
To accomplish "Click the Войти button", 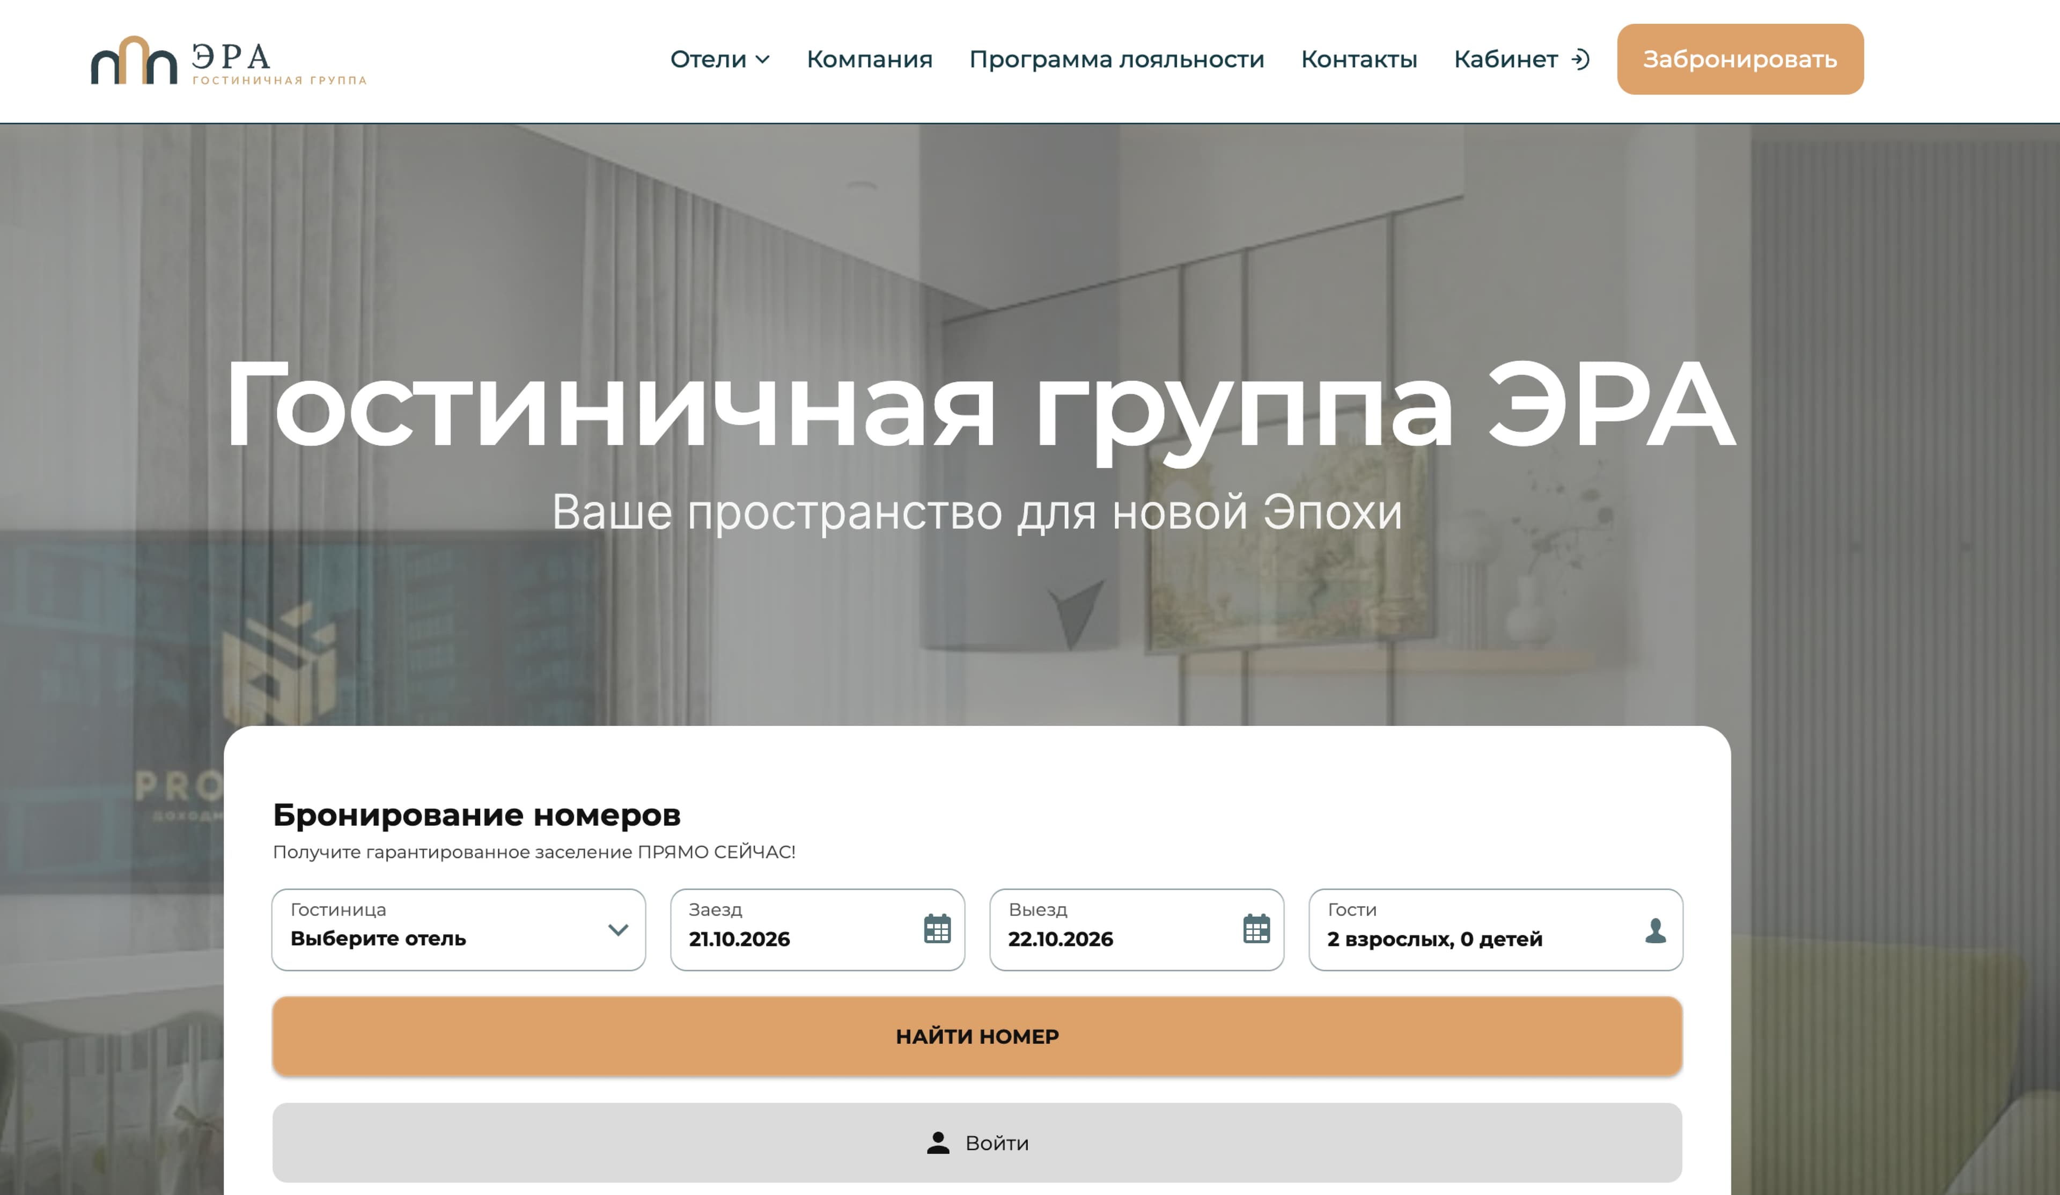I will coord(977,1142).
